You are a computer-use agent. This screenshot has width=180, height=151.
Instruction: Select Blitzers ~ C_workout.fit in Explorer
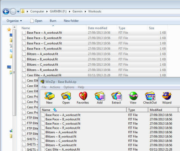tap(94, 65)
